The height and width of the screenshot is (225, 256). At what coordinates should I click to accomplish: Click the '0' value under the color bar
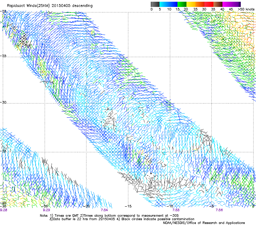pos(152,9)
